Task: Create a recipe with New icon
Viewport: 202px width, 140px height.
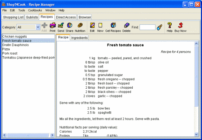Action: click(x=100, y=25)
